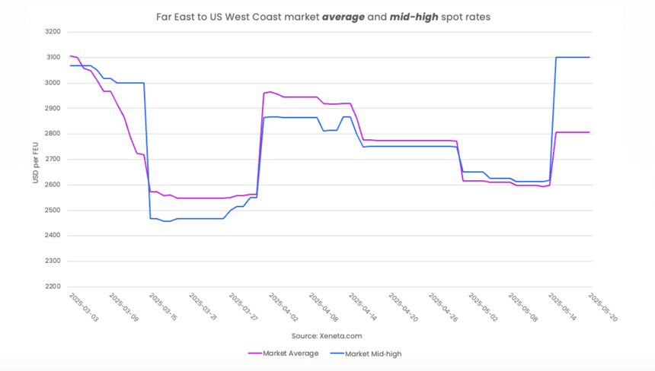This screenshot has height=371, width=655.
Task: Click the 2200 value on the y-axis
Action: pyautogui.click(x=53, y=287)
